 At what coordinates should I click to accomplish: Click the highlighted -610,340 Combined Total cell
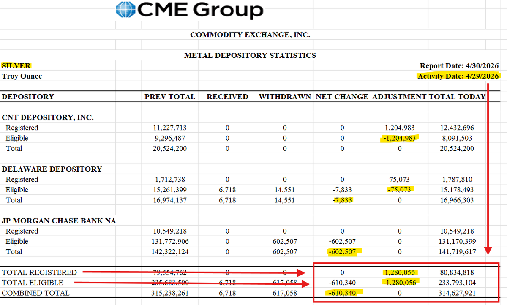pos(342,293)
